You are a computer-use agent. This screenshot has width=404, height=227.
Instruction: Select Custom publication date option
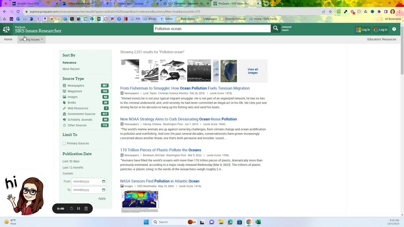pyautogui.click(x=68, y=173)
